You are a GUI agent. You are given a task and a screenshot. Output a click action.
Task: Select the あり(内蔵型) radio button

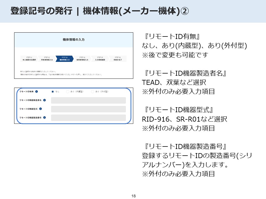coord(68,91)
